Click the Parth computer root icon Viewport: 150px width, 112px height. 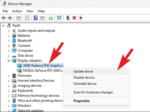tap(9, 26)
